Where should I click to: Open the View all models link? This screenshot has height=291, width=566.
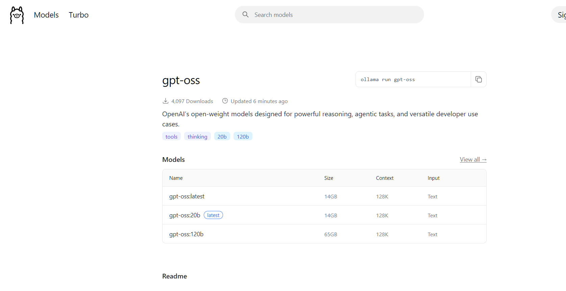[473, 160]
